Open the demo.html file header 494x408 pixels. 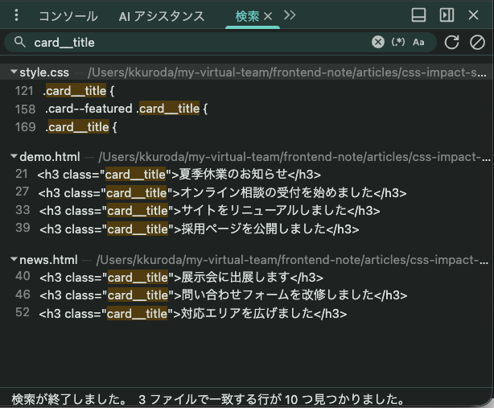tap(247, 157)
